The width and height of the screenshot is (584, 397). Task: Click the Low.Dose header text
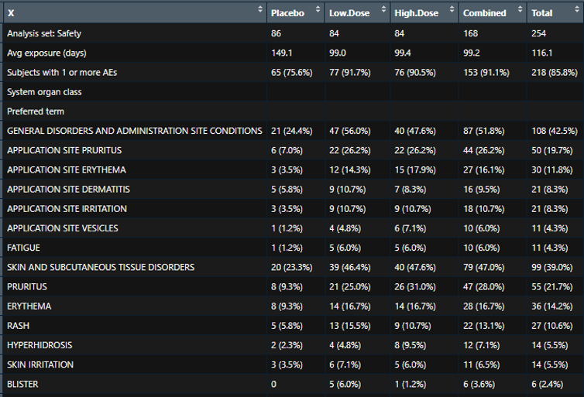pyautogui.click(x=346, y=12)
